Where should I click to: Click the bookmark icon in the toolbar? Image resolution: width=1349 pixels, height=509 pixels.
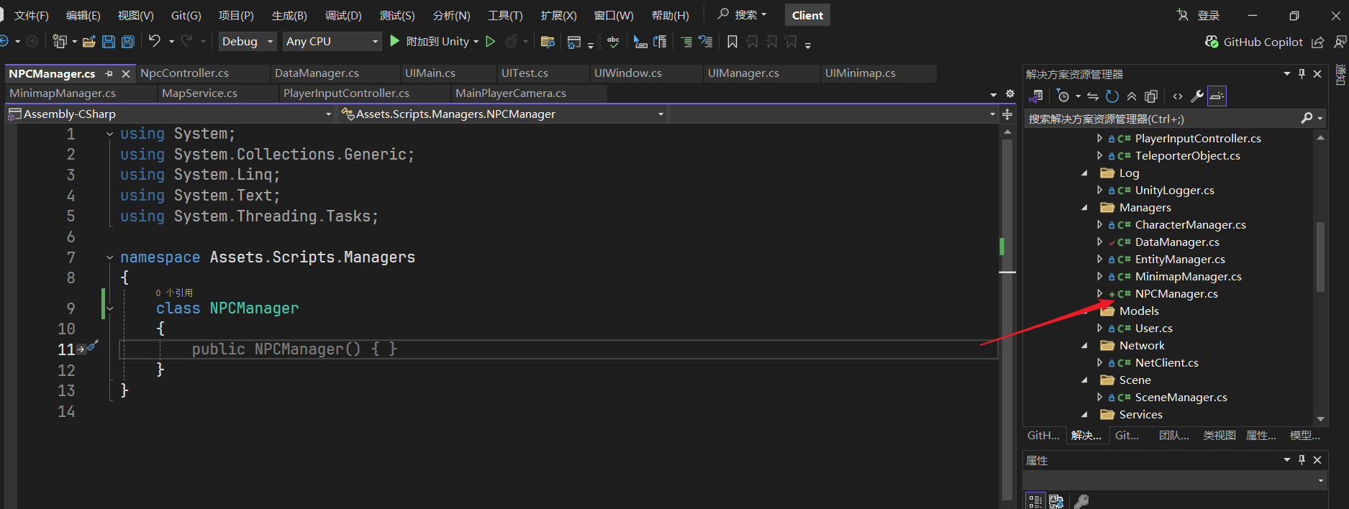[732, 42]
